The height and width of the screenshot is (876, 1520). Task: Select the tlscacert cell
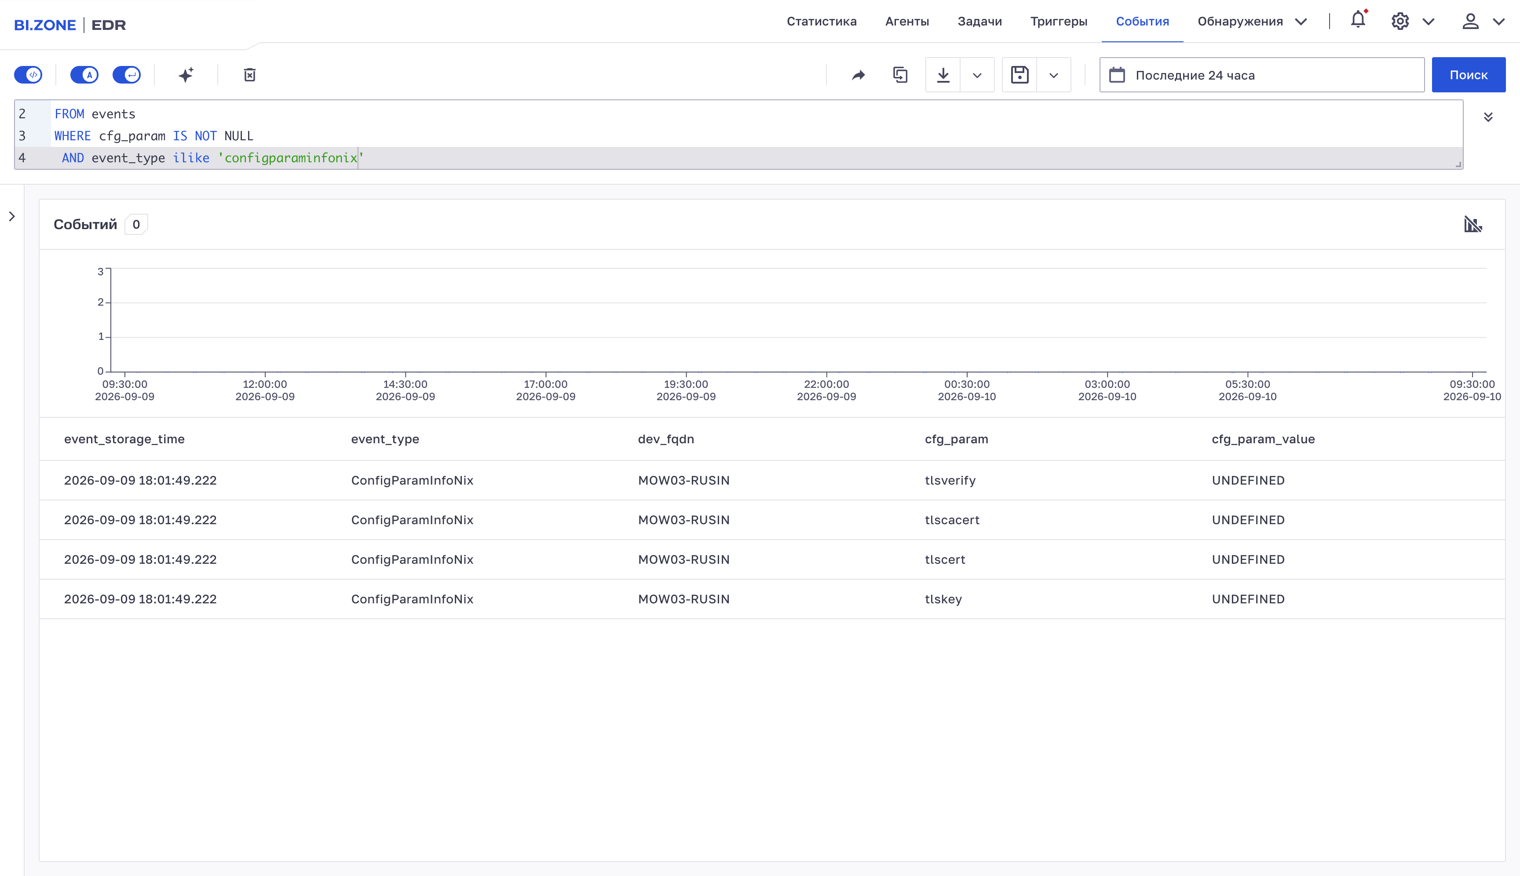point(952,520)
